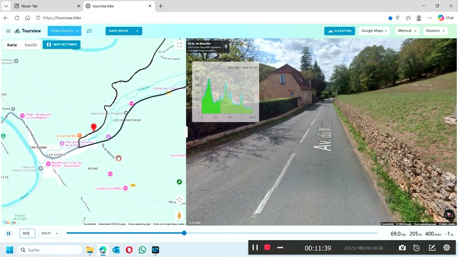Toggle the Elevation profile button
Screen dimensions: 458x257
340,31
